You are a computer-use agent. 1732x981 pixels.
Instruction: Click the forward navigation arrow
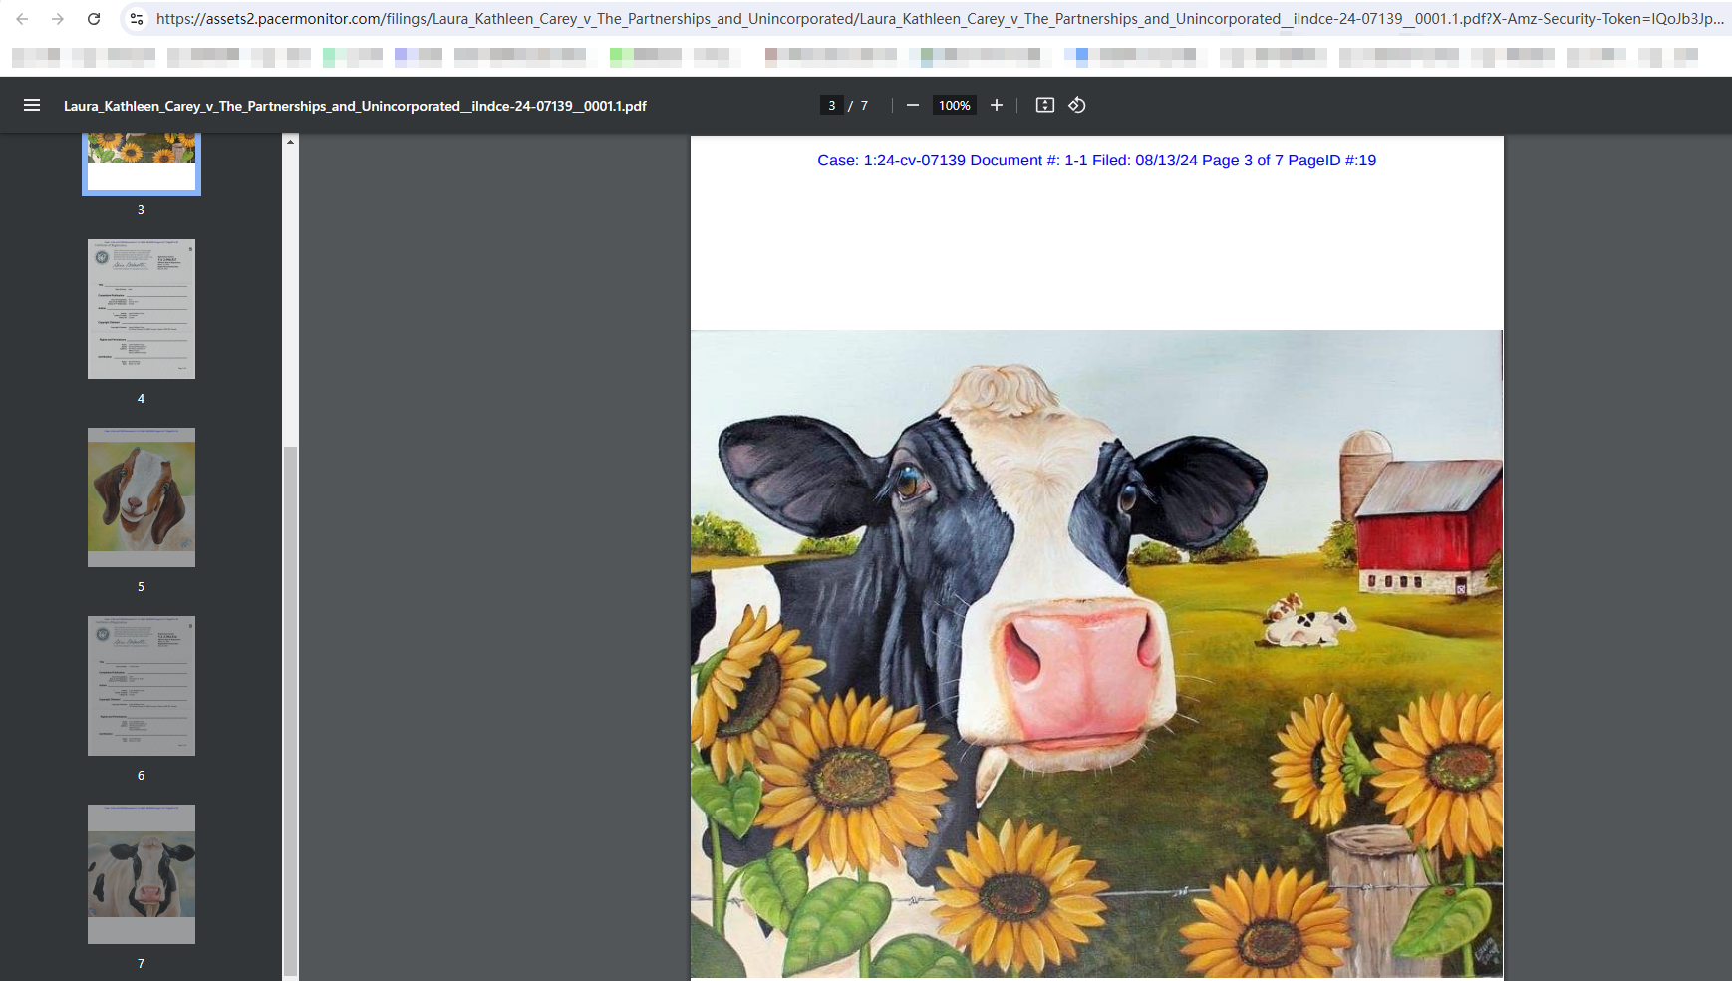(58, 19)
